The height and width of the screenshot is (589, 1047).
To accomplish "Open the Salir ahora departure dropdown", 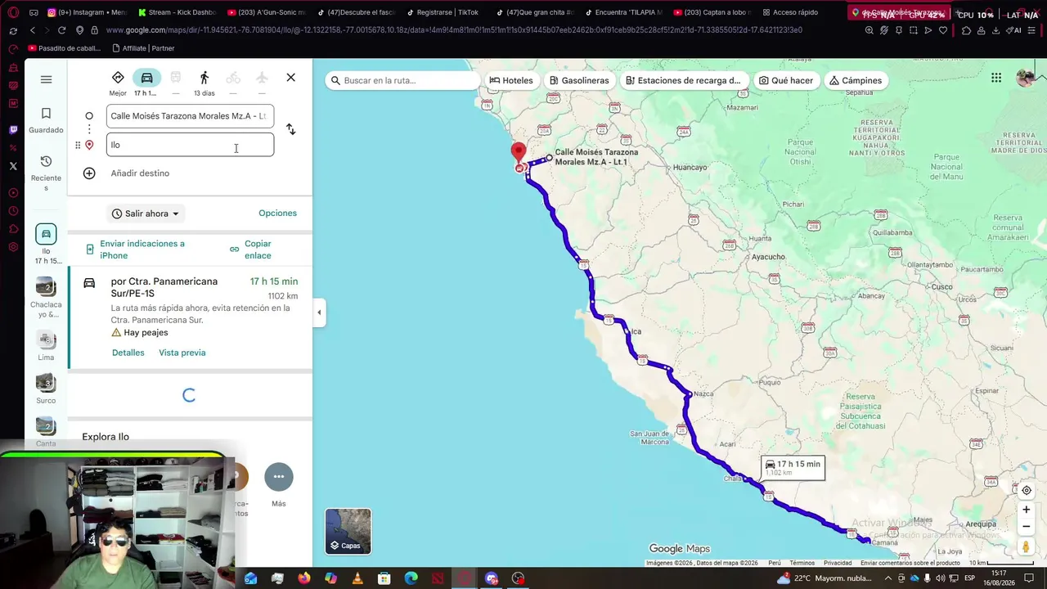I will (146, 214).
